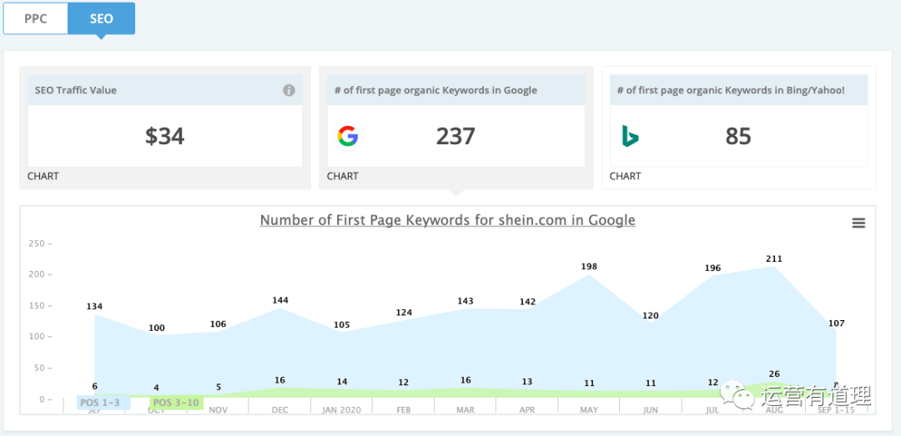
Task: Click the 237 Google keywords count
Action: (x=456, y=136)
